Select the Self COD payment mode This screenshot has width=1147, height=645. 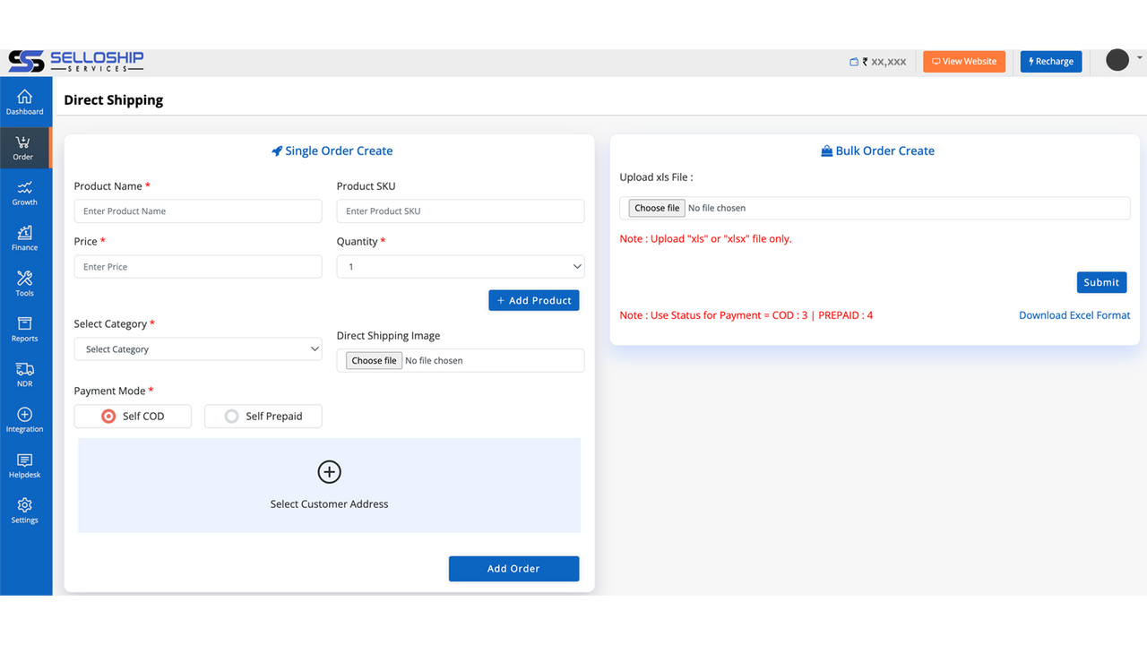pyautogui.click(x=133, y=417)
